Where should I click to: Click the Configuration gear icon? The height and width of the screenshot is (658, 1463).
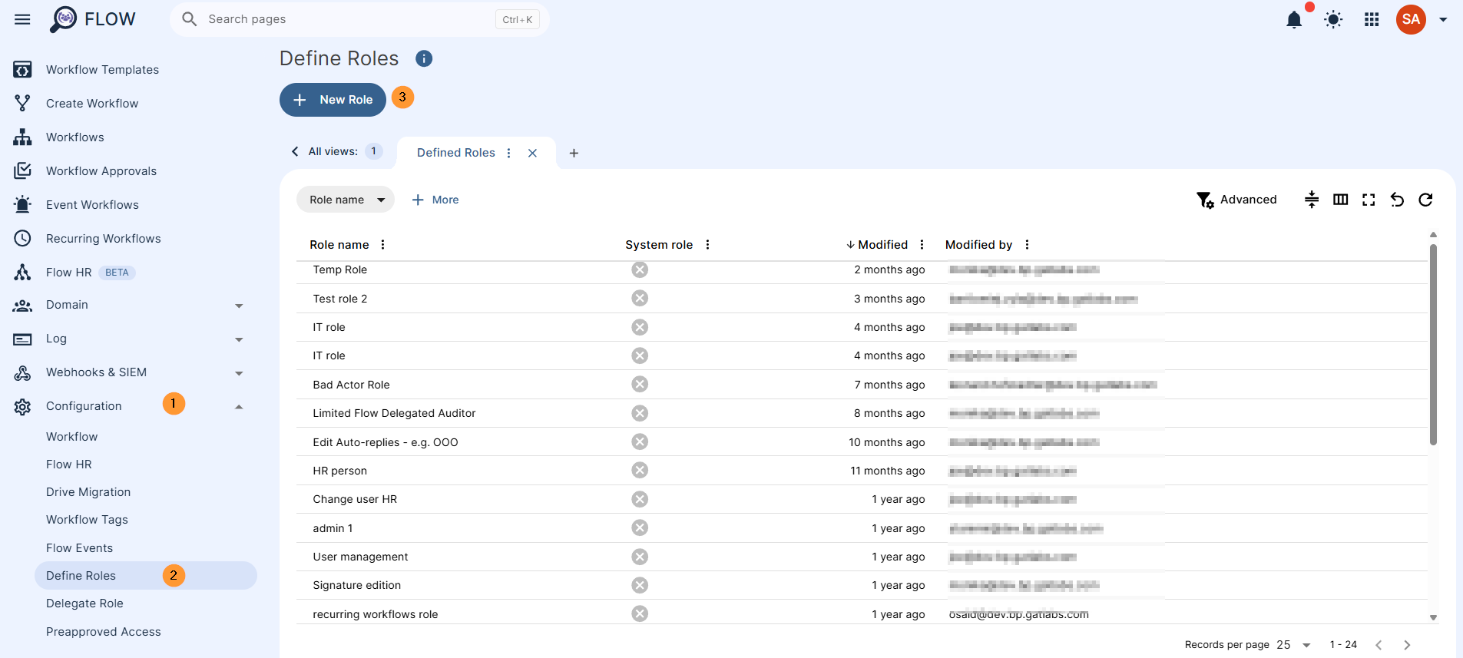pyautogui.click(x=22, y=406)
